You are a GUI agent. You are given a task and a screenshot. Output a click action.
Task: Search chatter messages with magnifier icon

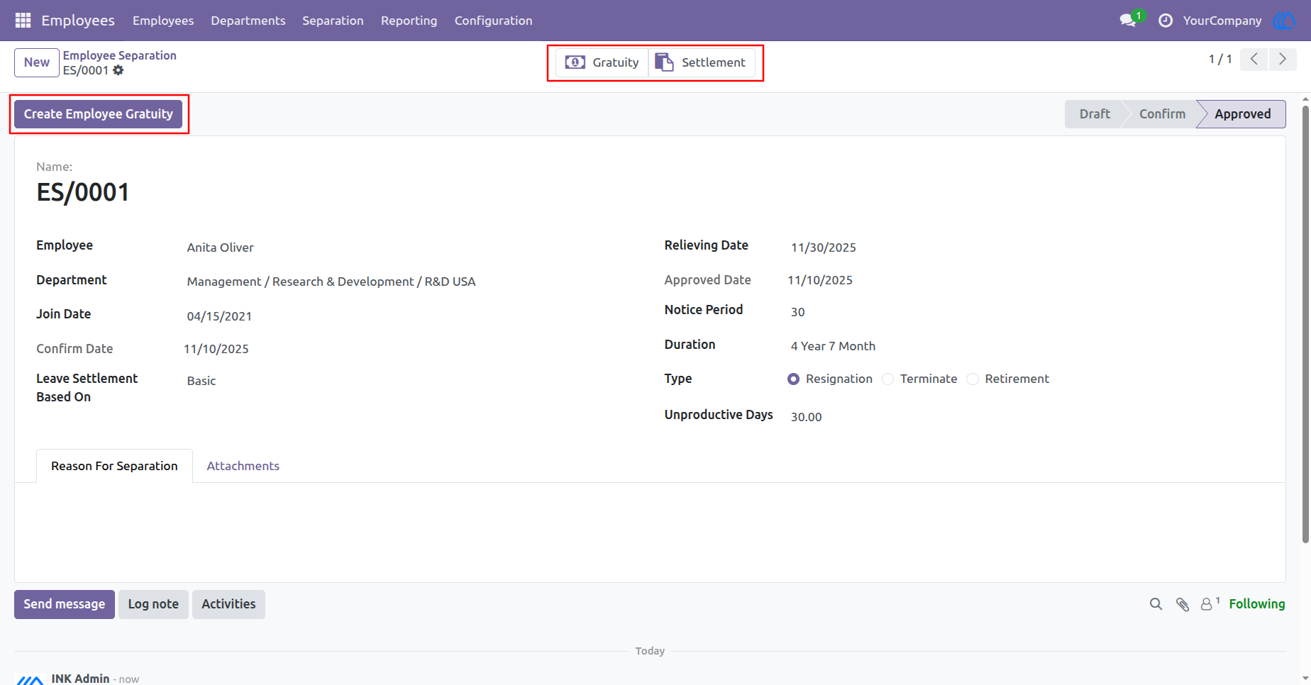(x=1156, y=604)
